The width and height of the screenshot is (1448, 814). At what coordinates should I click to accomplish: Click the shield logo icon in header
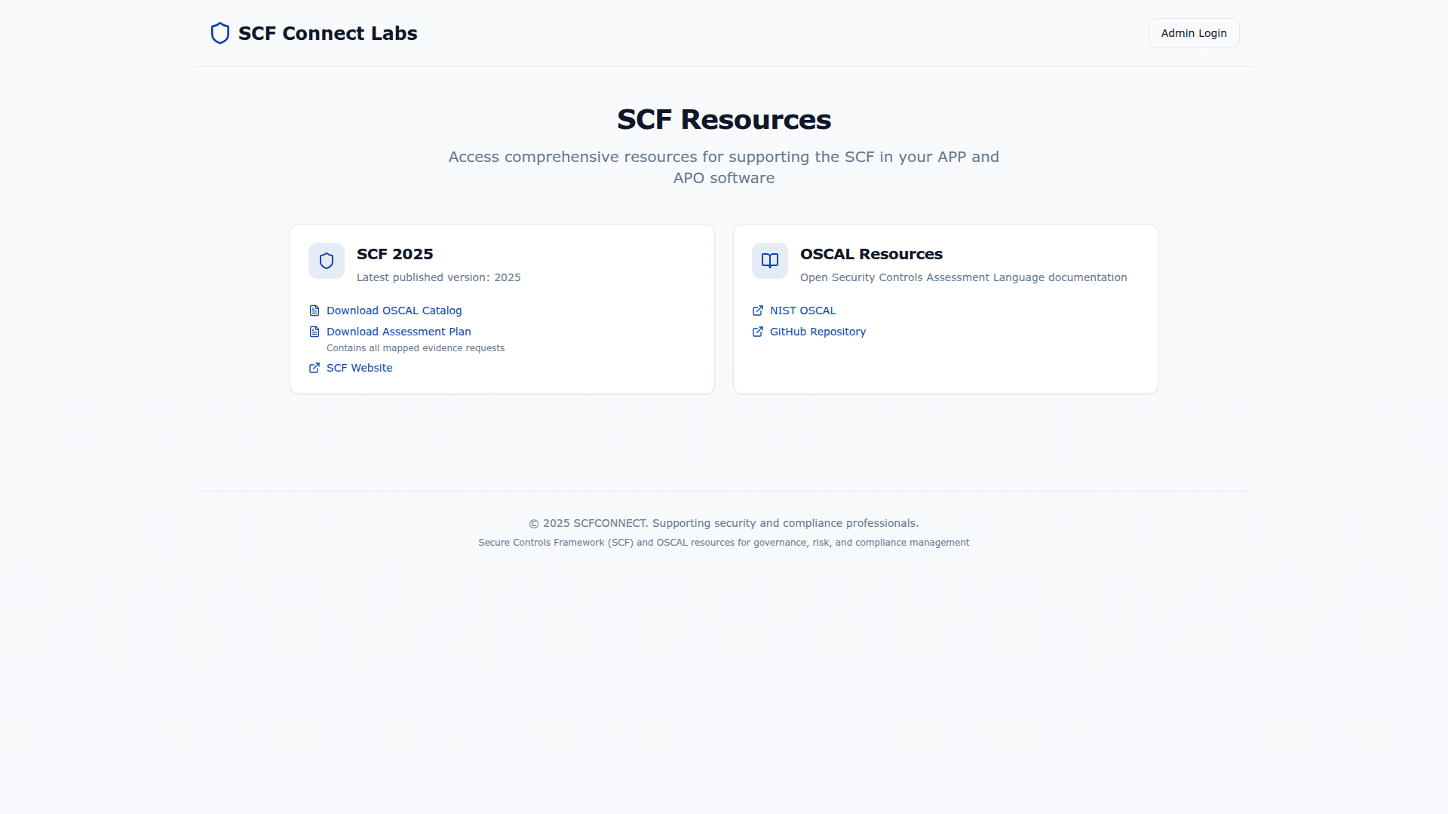tap(219, 33)
